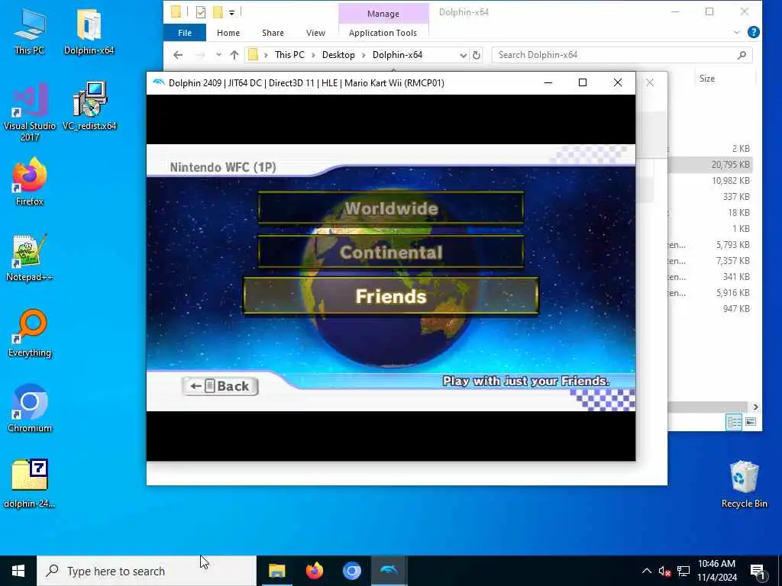Open Windows Start menu
Viewport: 782px width, 586px height.
[18, 571]
